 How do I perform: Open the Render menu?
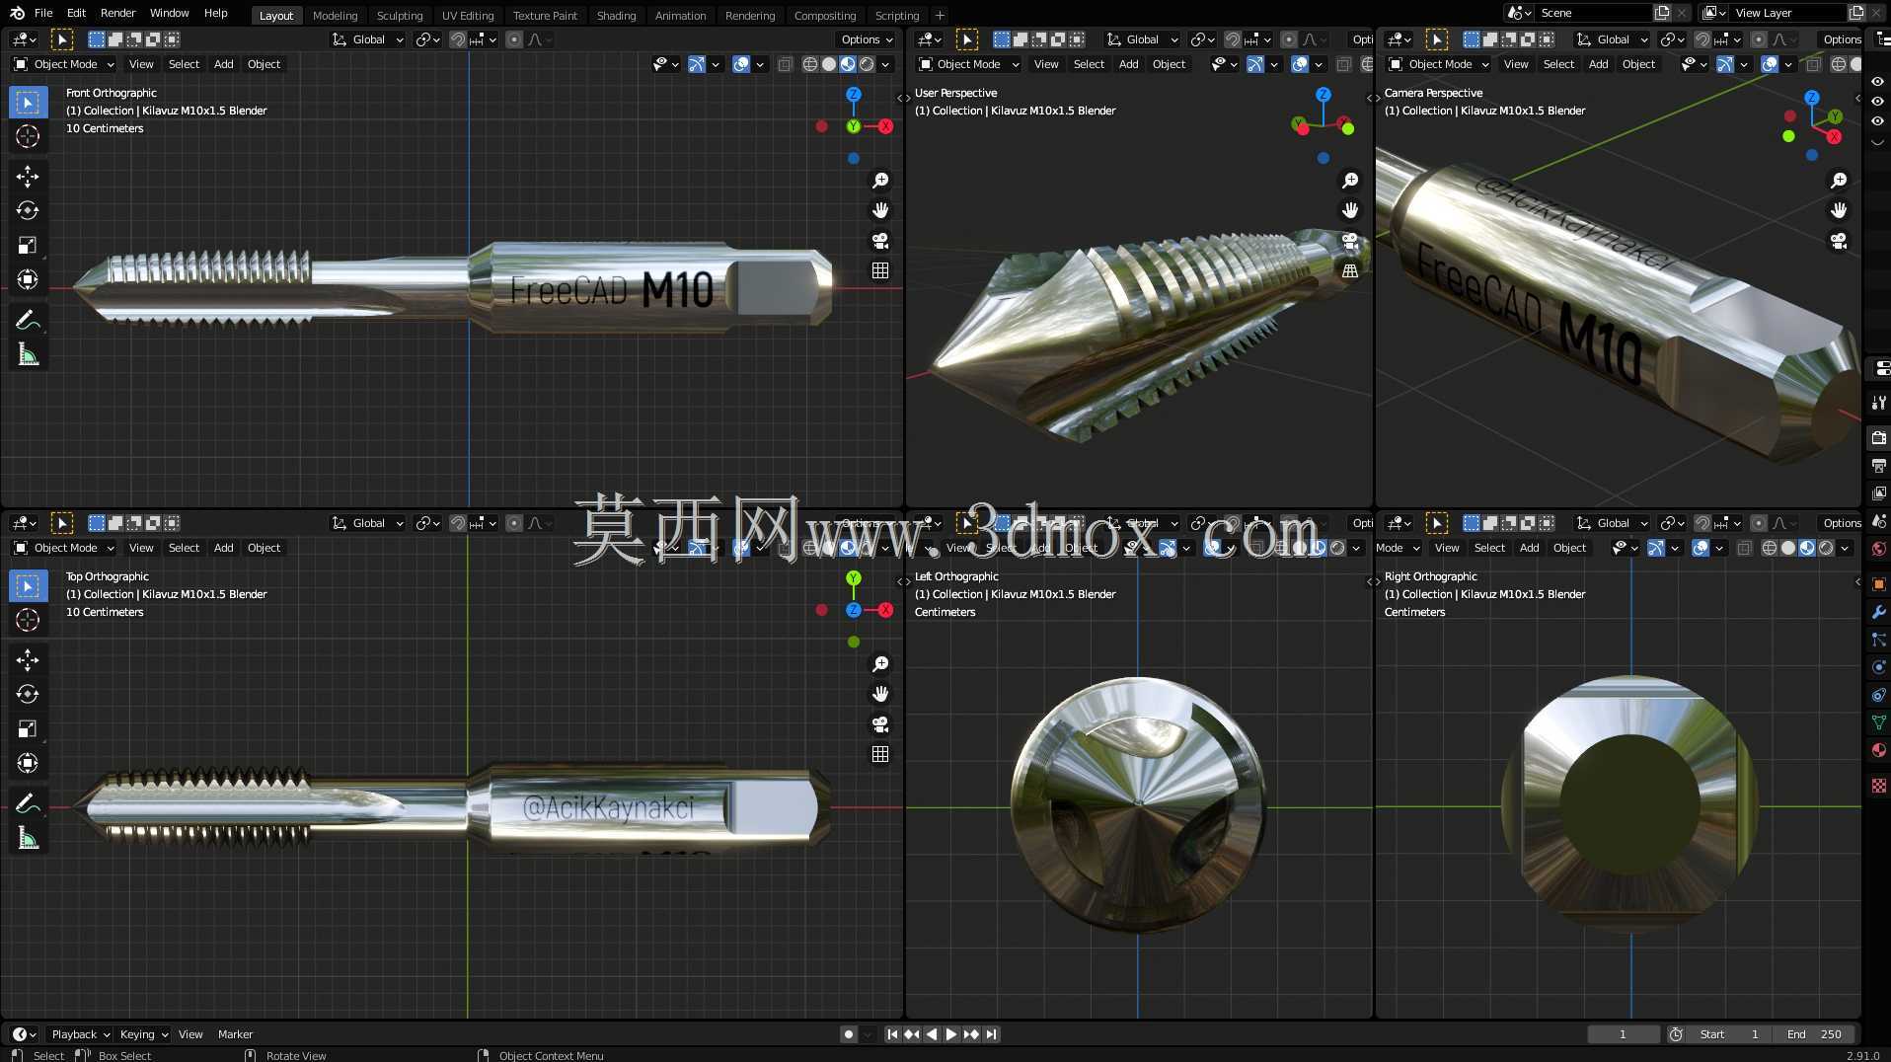[x=117, y=13]
